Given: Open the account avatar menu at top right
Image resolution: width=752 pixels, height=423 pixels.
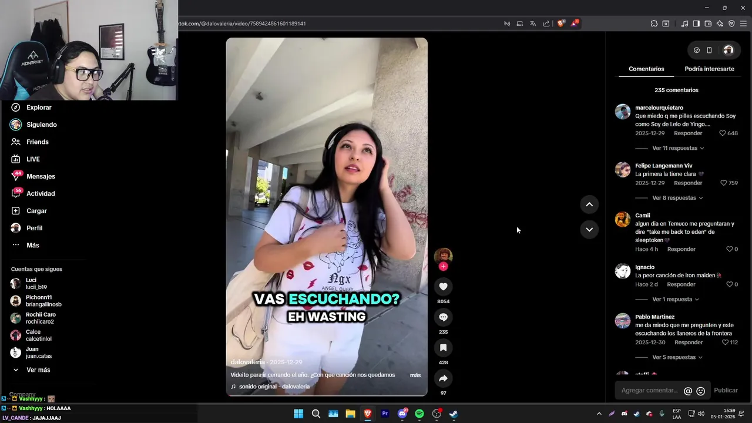Looking at the screenshot, I should (x=728, y=51).
